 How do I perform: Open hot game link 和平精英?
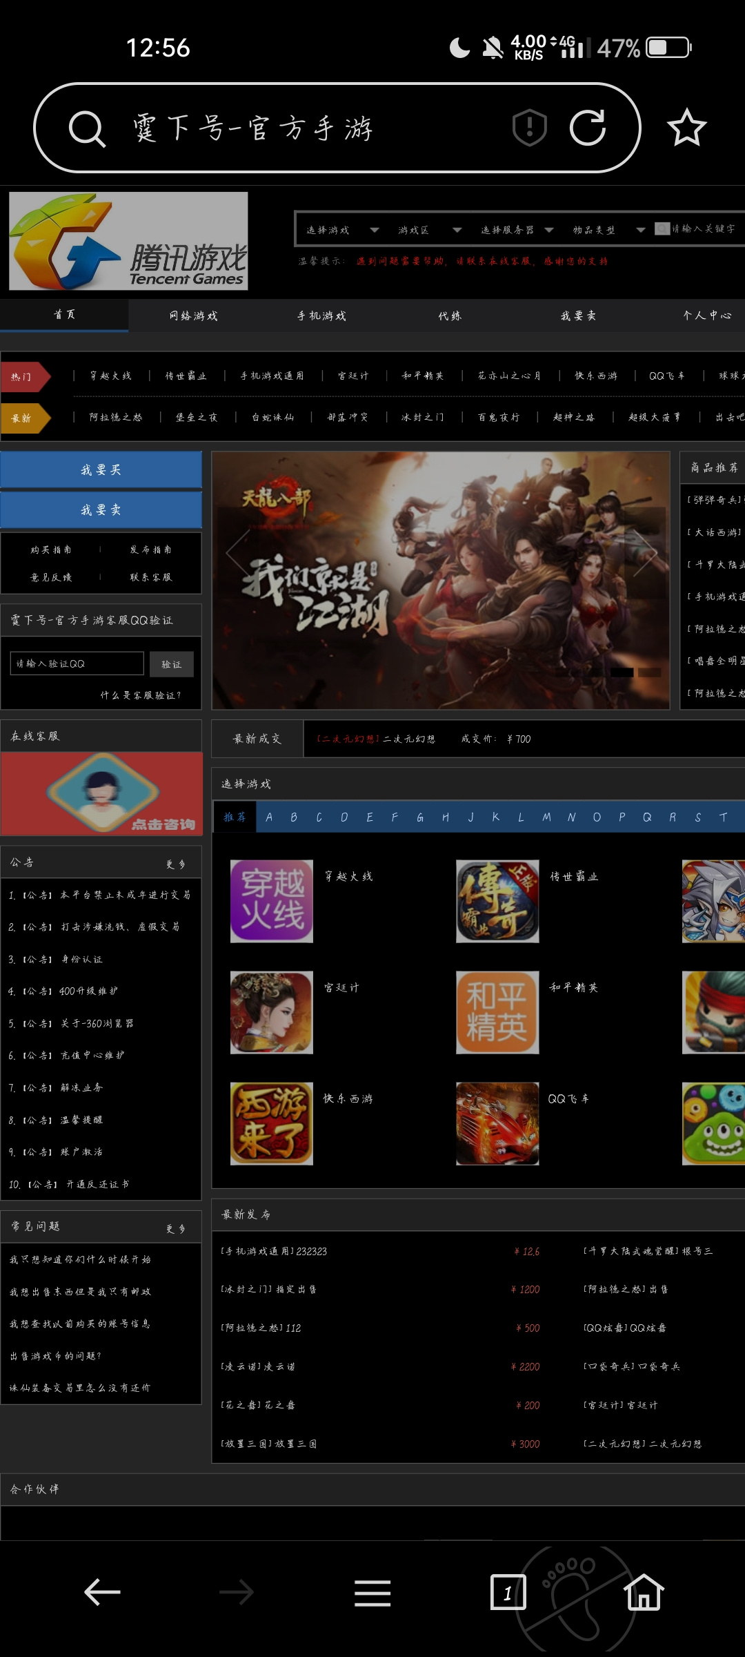coord(423,376)
